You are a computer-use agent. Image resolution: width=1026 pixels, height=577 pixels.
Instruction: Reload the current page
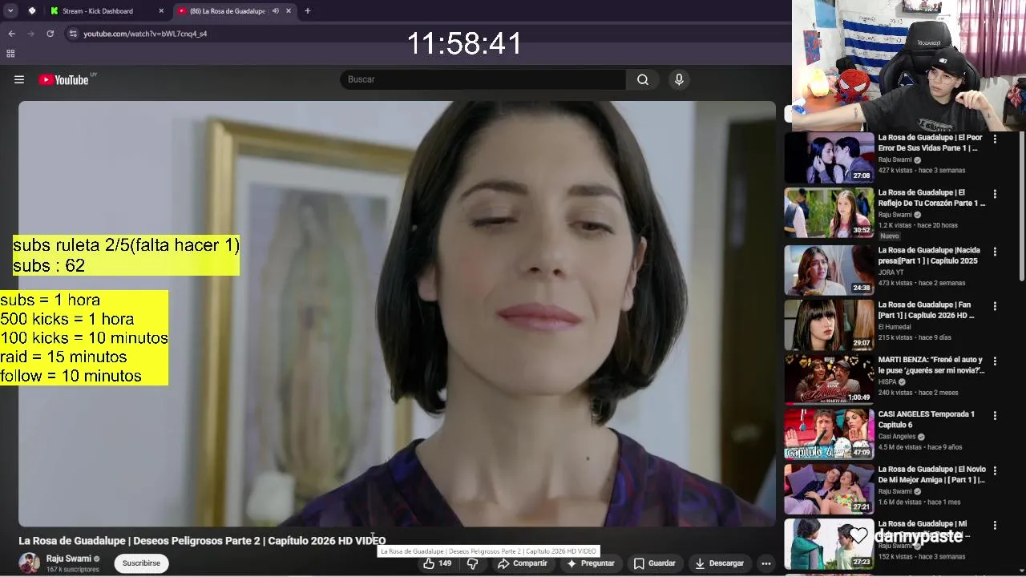(50, 34)
